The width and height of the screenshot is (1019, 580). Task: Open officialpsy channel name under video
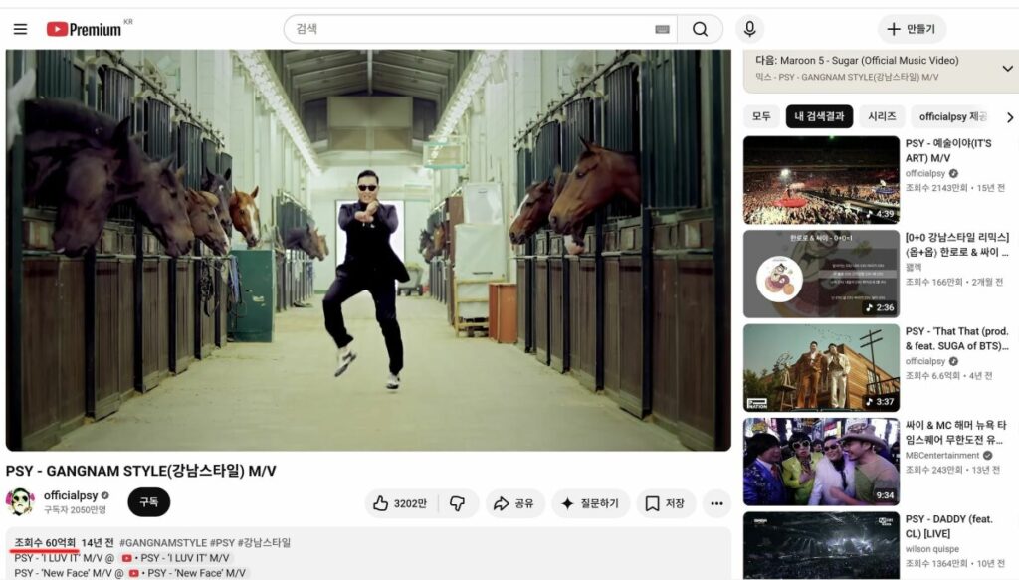(71, 495)
